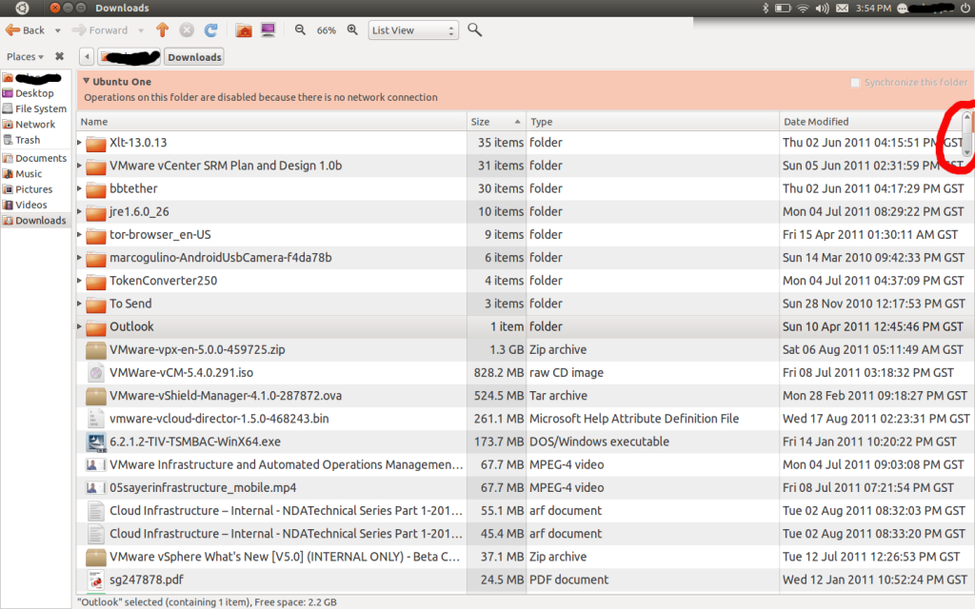
Task: Open the Forward history dropdown arrow
Action: (x=141, y=30)
